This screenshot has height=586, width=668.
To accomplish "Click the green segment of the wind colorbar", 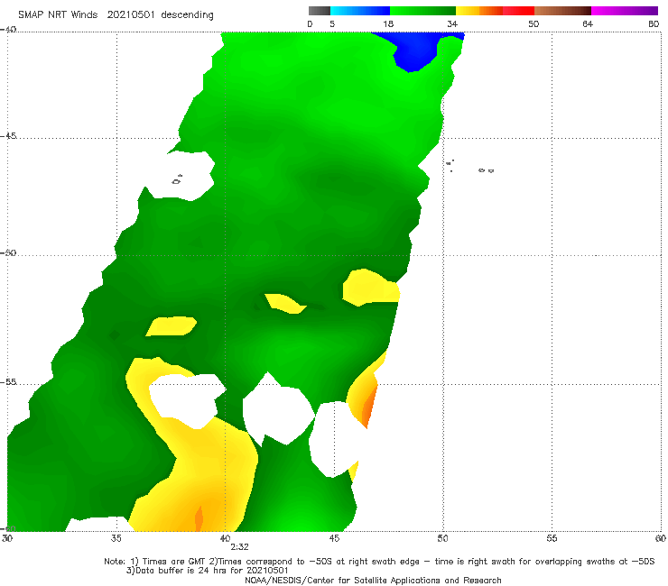I will (422, 11).
